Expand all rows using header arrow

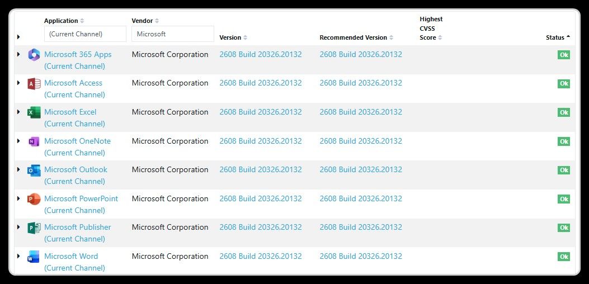pyautogui.click(x=18, y=37)
